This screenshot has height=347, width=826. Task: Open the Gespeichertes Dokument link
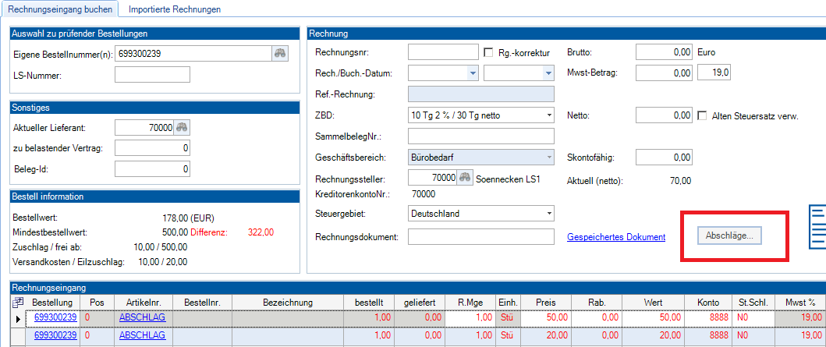(616, 237)
